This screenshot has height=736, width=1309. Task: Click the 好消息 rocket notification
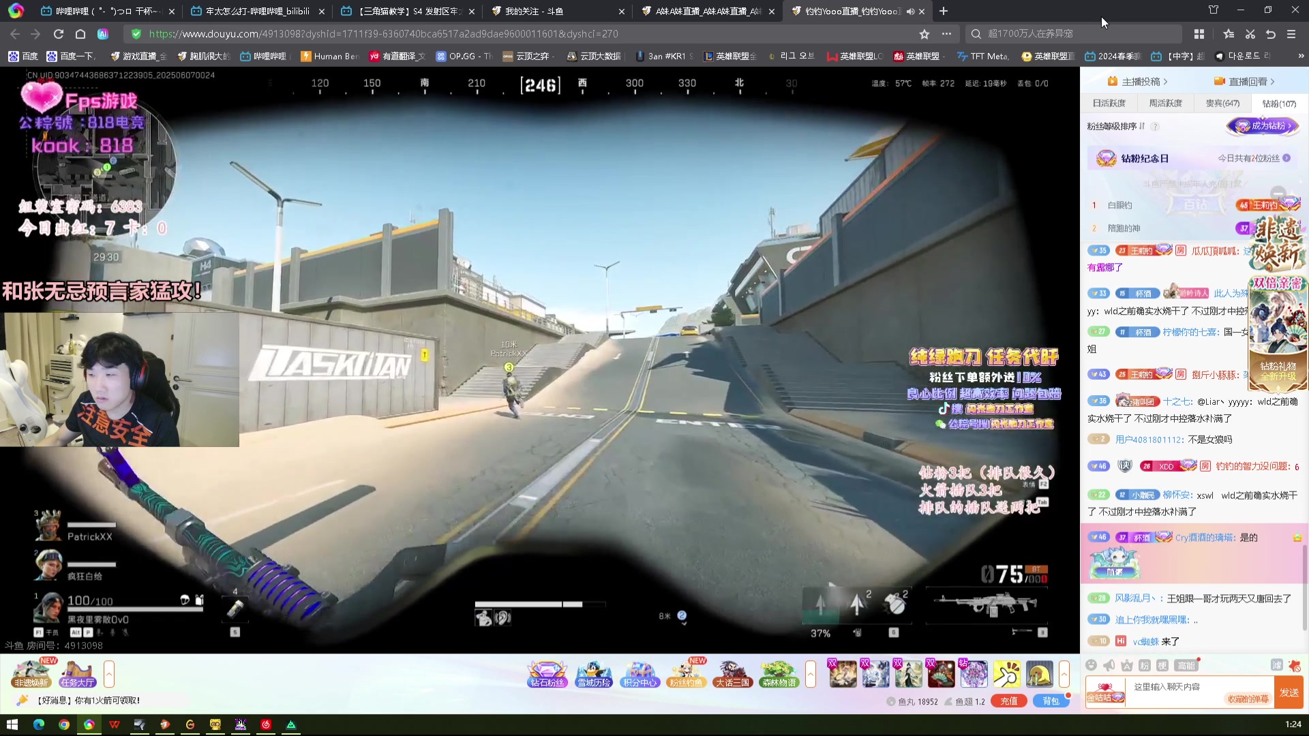79,700
